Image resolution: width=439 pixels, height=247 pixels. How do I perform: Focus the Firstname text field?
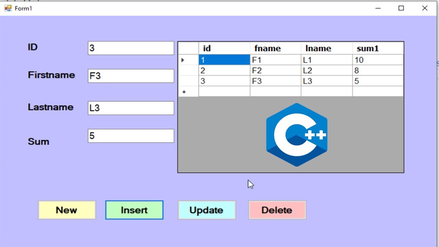click(131, 76)
